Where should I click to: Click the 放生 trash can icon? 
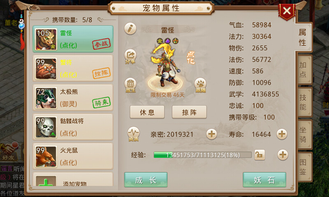pos(130,85)
